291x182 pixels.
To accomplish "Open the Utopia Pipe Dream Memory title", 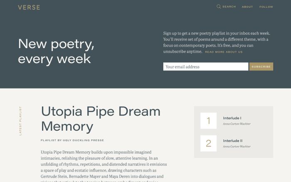I will point(101,119).
